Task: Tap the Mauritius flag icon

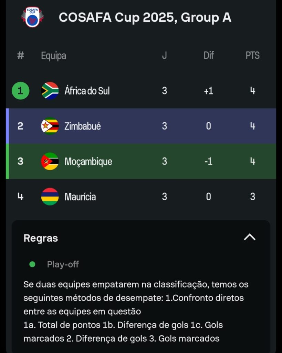Action: (50, 196)
